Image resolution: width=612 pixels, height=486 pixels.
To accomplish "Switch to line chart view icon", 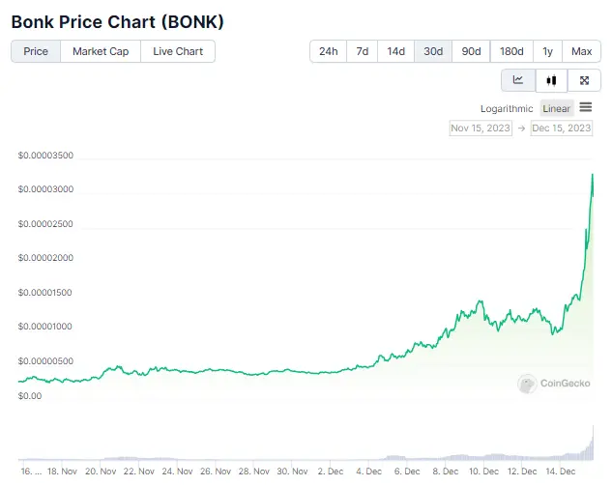I will [518, 80].
